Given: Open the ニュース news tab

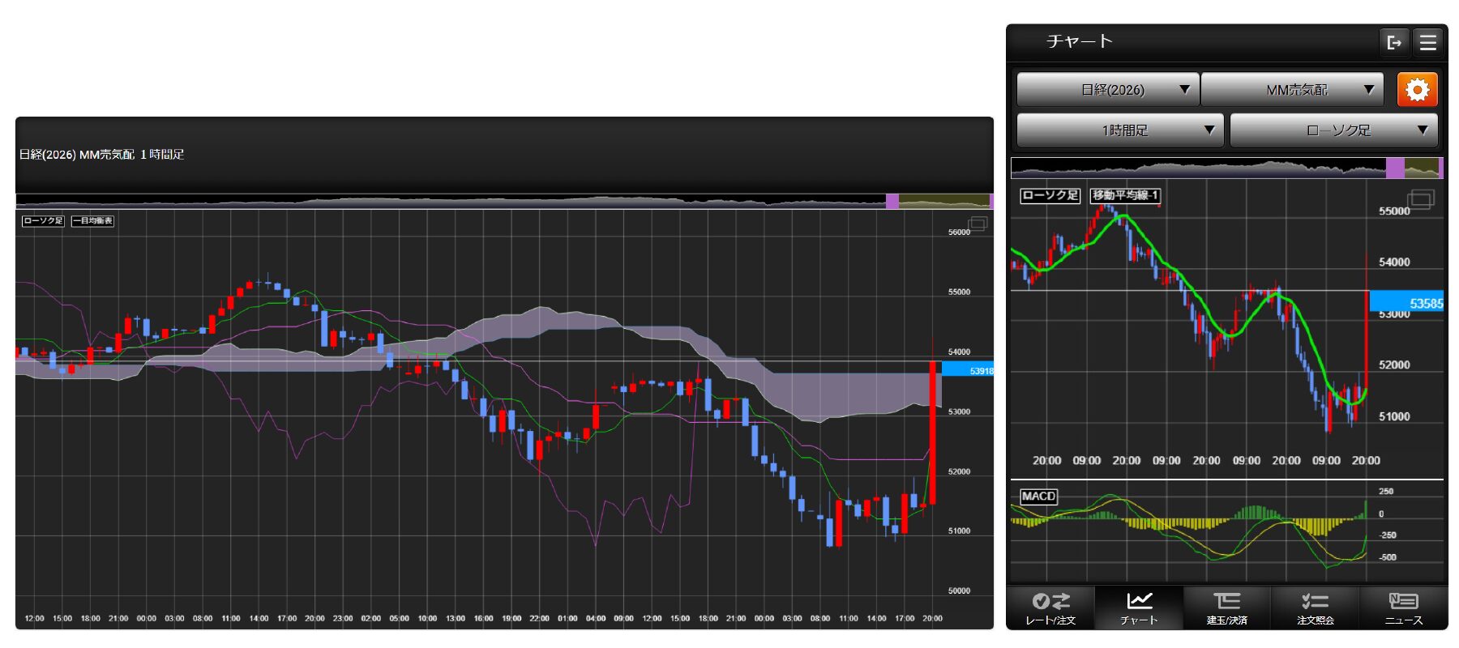Looking at the screenshot, I should [x=1403, y=608].
